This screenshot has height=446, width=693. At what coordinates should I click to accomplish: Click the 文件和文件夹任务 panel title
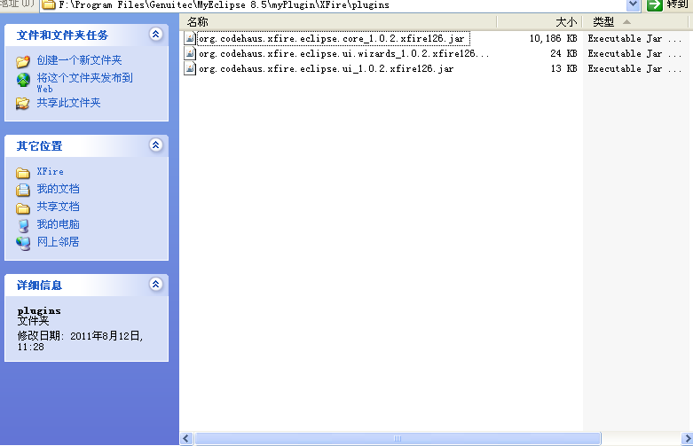click(62, 35)
